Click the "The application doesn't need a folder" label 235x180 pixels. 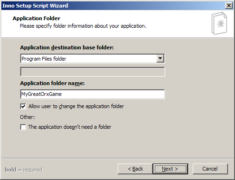point(70,127)
